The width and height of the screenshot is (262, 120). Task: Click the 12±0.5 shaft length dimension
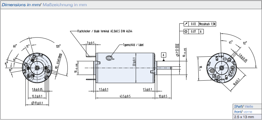click(163, 96)
